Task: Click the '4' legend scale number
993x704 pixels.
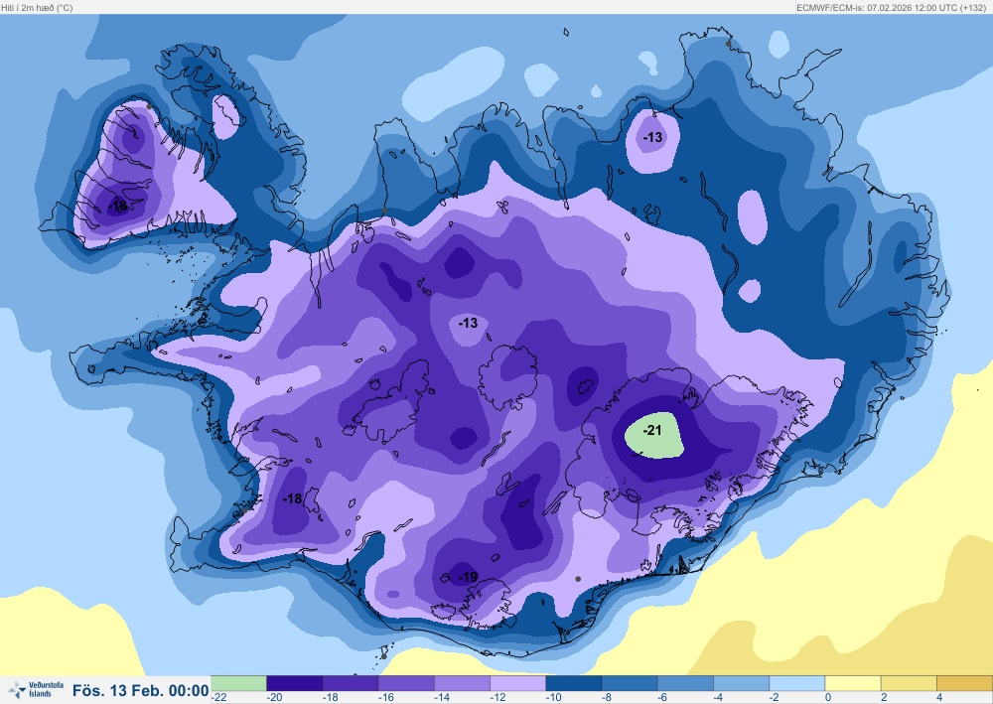Action: tap(939, 697)
